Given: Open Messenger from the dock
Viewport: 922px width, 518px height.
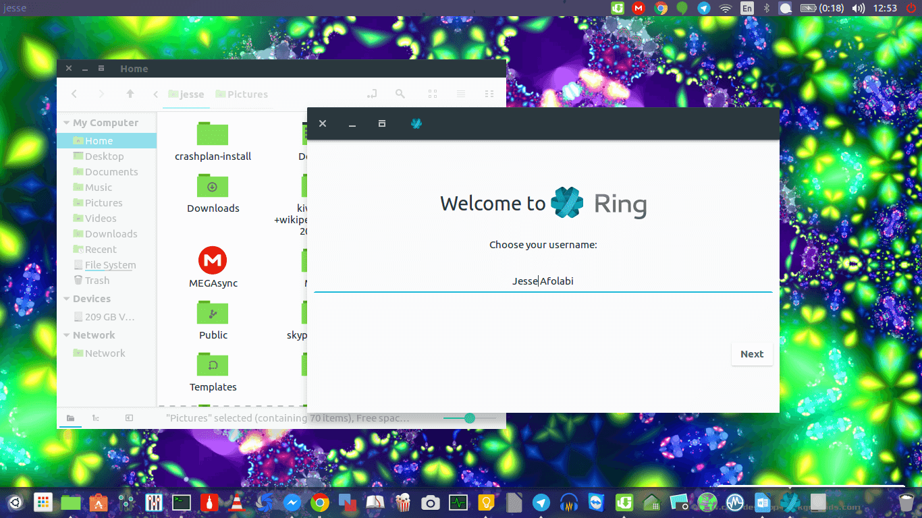Looking at the screenshot, I should [x=292, y=502].
